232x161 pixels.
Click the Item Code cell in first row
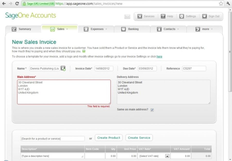click(95, 156)
